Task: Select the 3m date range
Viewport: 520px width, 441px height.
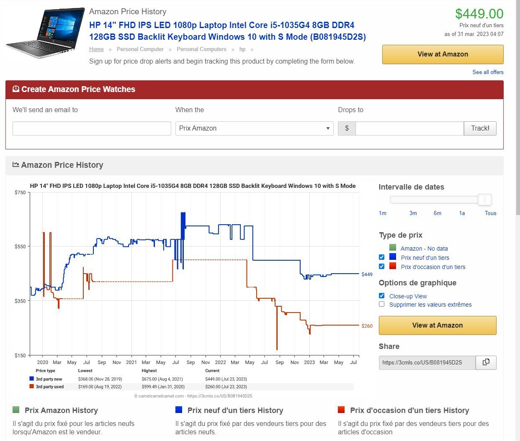Action: point(413,213)
